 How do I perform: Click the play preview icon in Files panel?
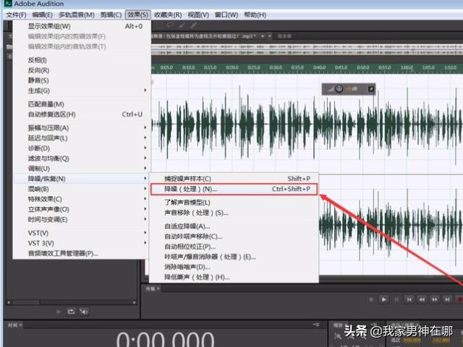(x=57, y=312)
